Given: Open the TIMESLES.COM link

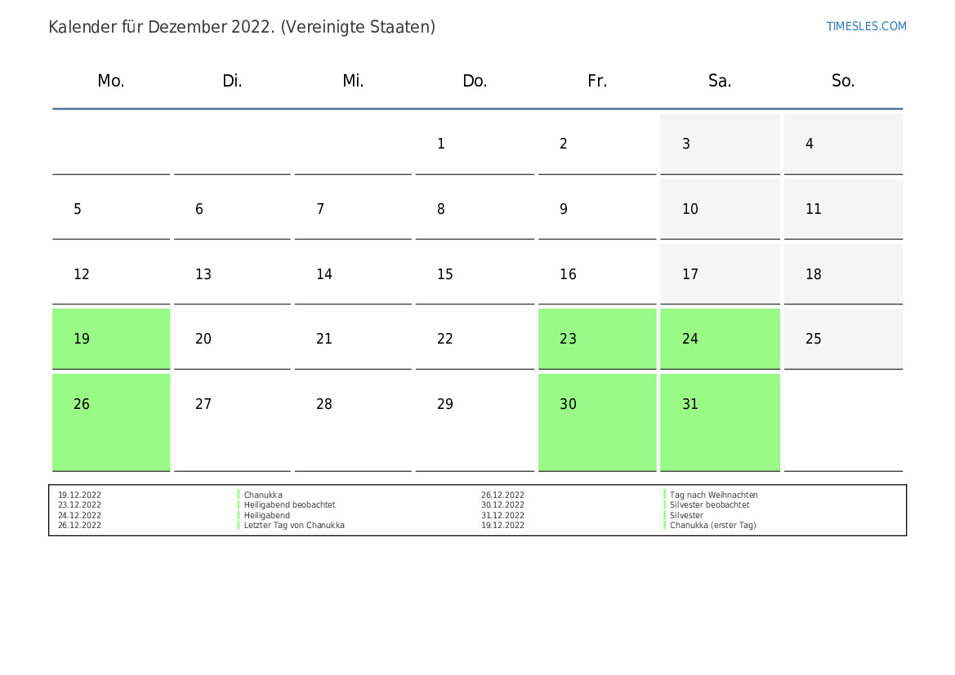Looking at the screenshot, I should tap(866, 26).
